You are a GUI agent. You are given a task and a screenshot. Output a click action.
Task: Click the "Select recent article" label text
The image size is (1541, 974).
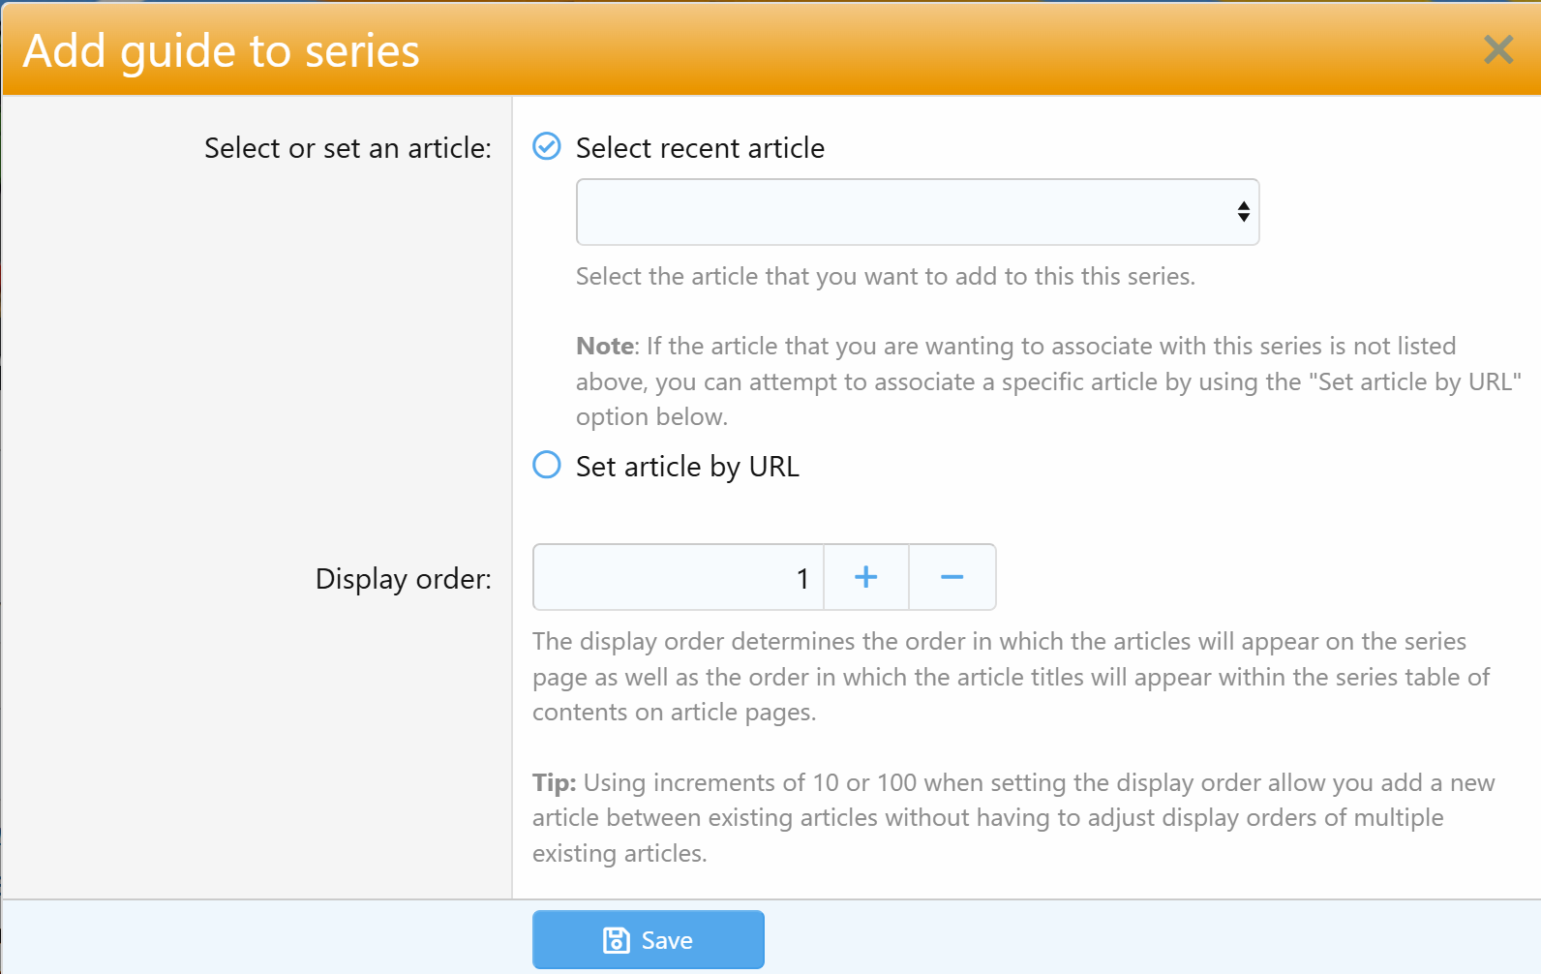(x=700, y=148)
